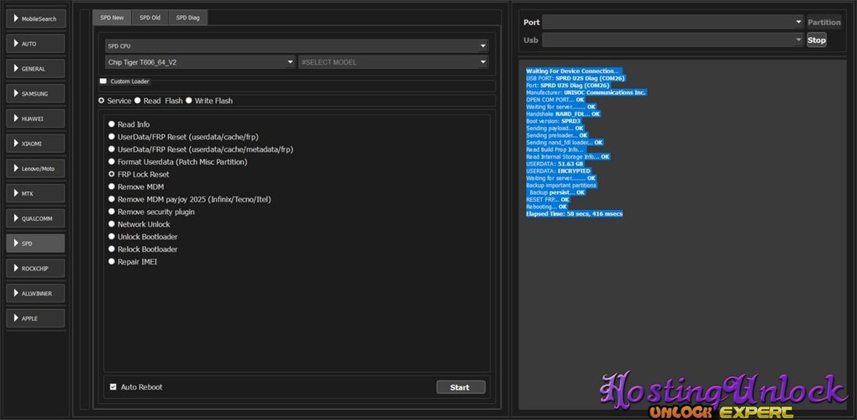This screenshot has width=857, height=420.
Task: Open the HUAWEI sidebar module
Action: [x=35, y=118]
